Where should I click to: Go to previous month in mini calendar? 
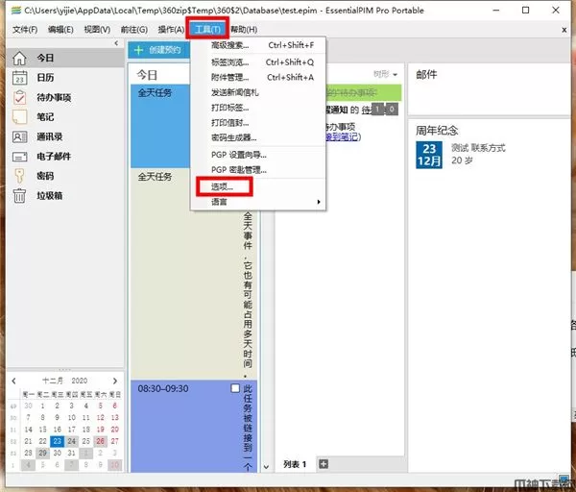tap(13, 381)
